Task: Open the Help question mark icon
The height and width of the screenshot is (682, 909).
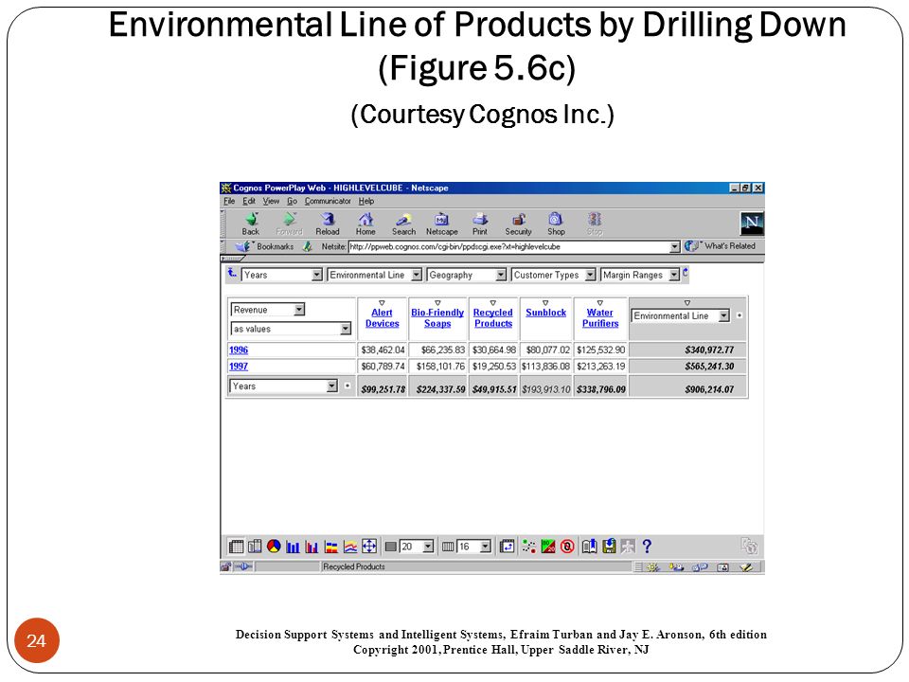Action: click(x=647, y=547)
